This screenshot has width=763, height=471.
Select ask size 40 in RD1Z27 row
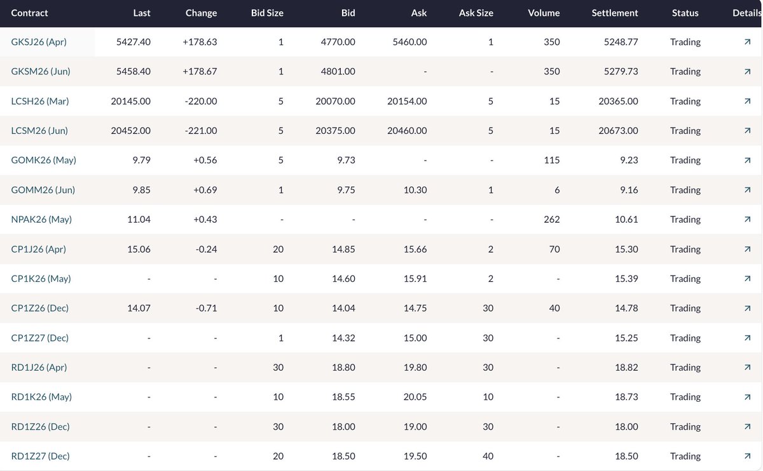pyautogui.click(x=488, y=456)
